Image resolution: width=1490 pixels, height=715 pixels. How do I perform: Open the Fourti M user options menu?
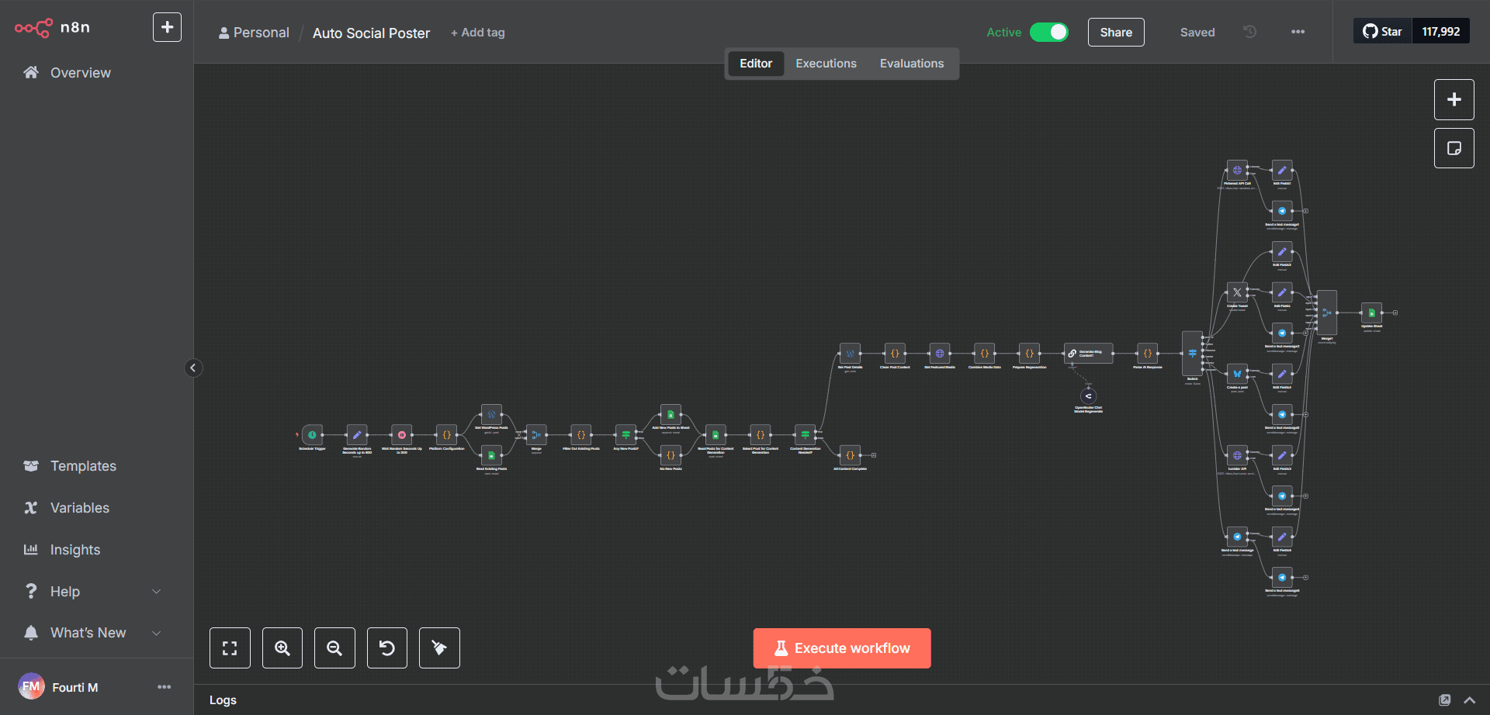[x=164, y=687]
